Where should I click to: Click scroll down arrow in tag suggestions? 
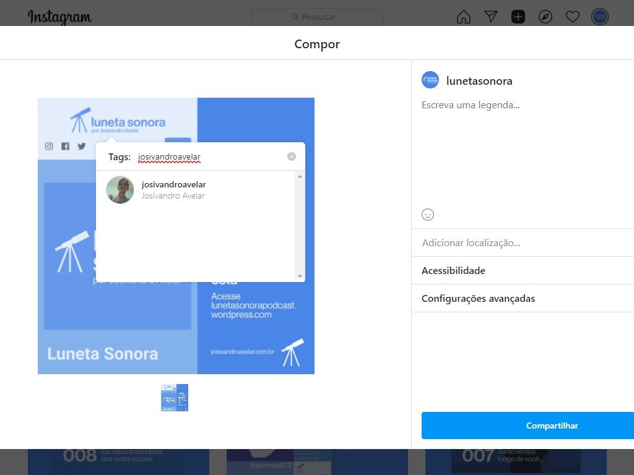click(300, 276)
